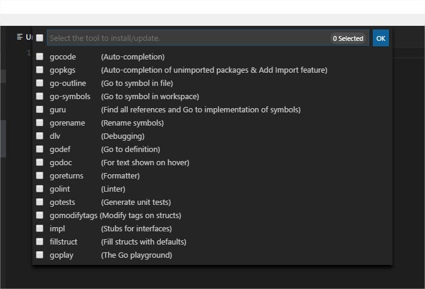Check the fillstruct checkbox
This screenshot has height=289, width=425.
[40, 242]
